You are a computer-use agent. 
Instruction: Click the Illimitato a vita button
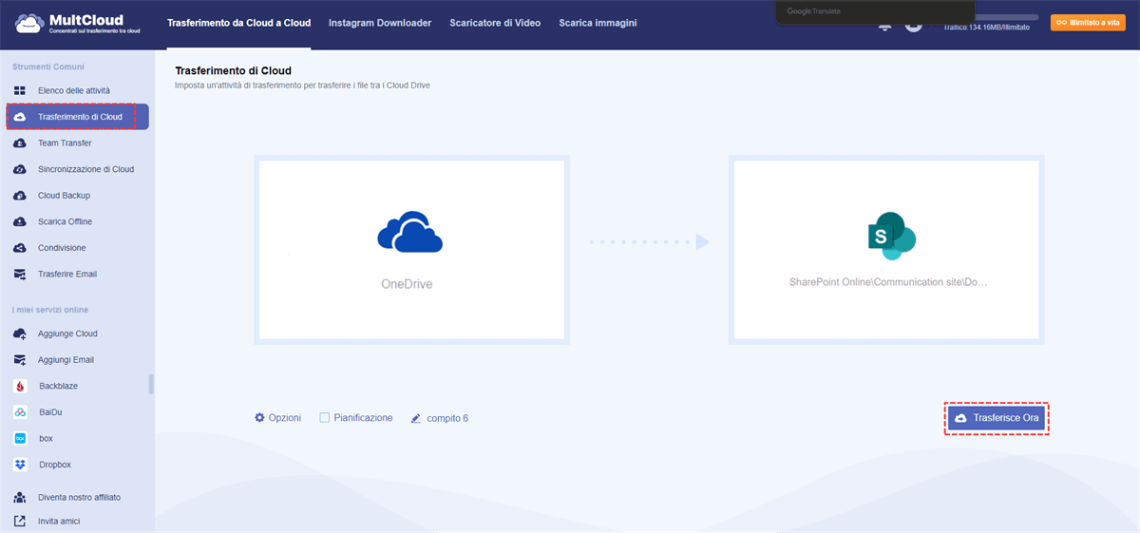[1088, 23]
